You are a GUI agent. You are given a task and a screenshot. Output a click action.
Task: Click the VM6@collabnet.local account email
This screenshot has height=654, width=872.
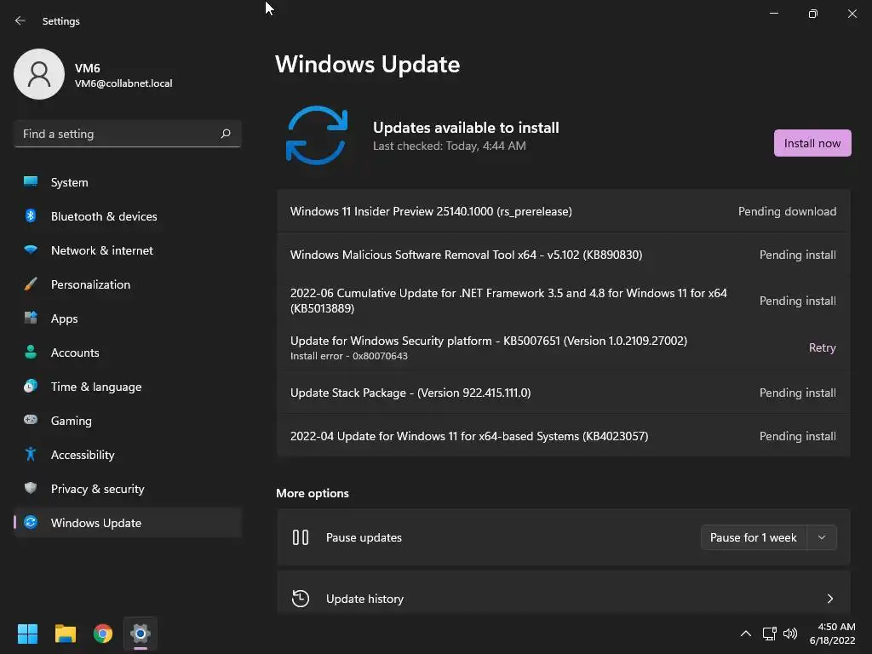click(x=123, y=83)
